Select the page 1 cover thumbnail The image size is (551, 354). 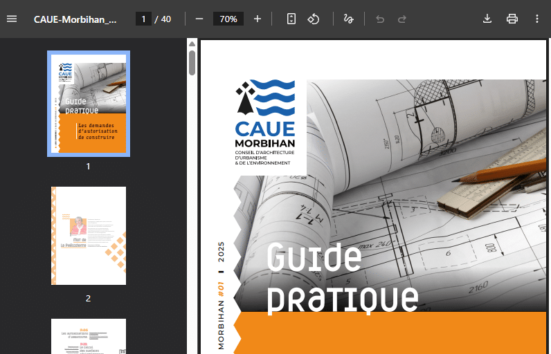click(88, 104)
